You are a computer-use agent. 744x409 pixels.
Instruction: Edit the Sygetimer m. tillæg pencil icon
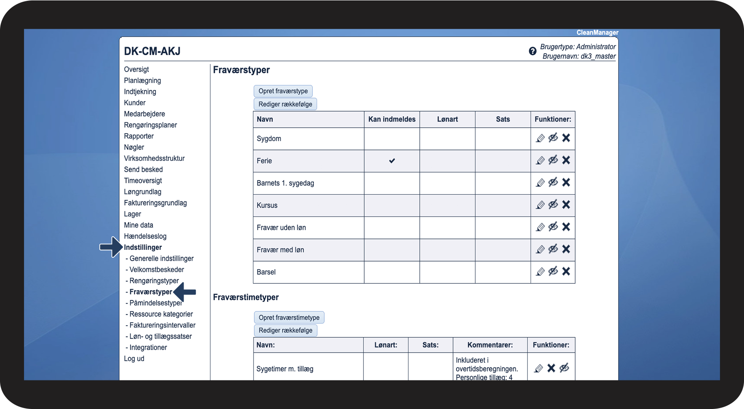pyautogui.click(x=539, y=369)
